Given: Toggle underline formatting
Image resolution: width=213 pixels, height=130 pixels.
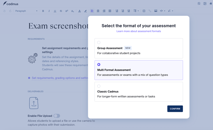Looking at the screenshot, I should (55, 11).
